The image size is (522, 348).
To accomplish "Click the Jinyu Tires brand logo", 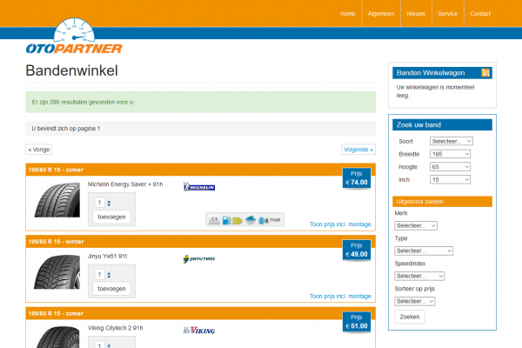I will pos(199,258).
